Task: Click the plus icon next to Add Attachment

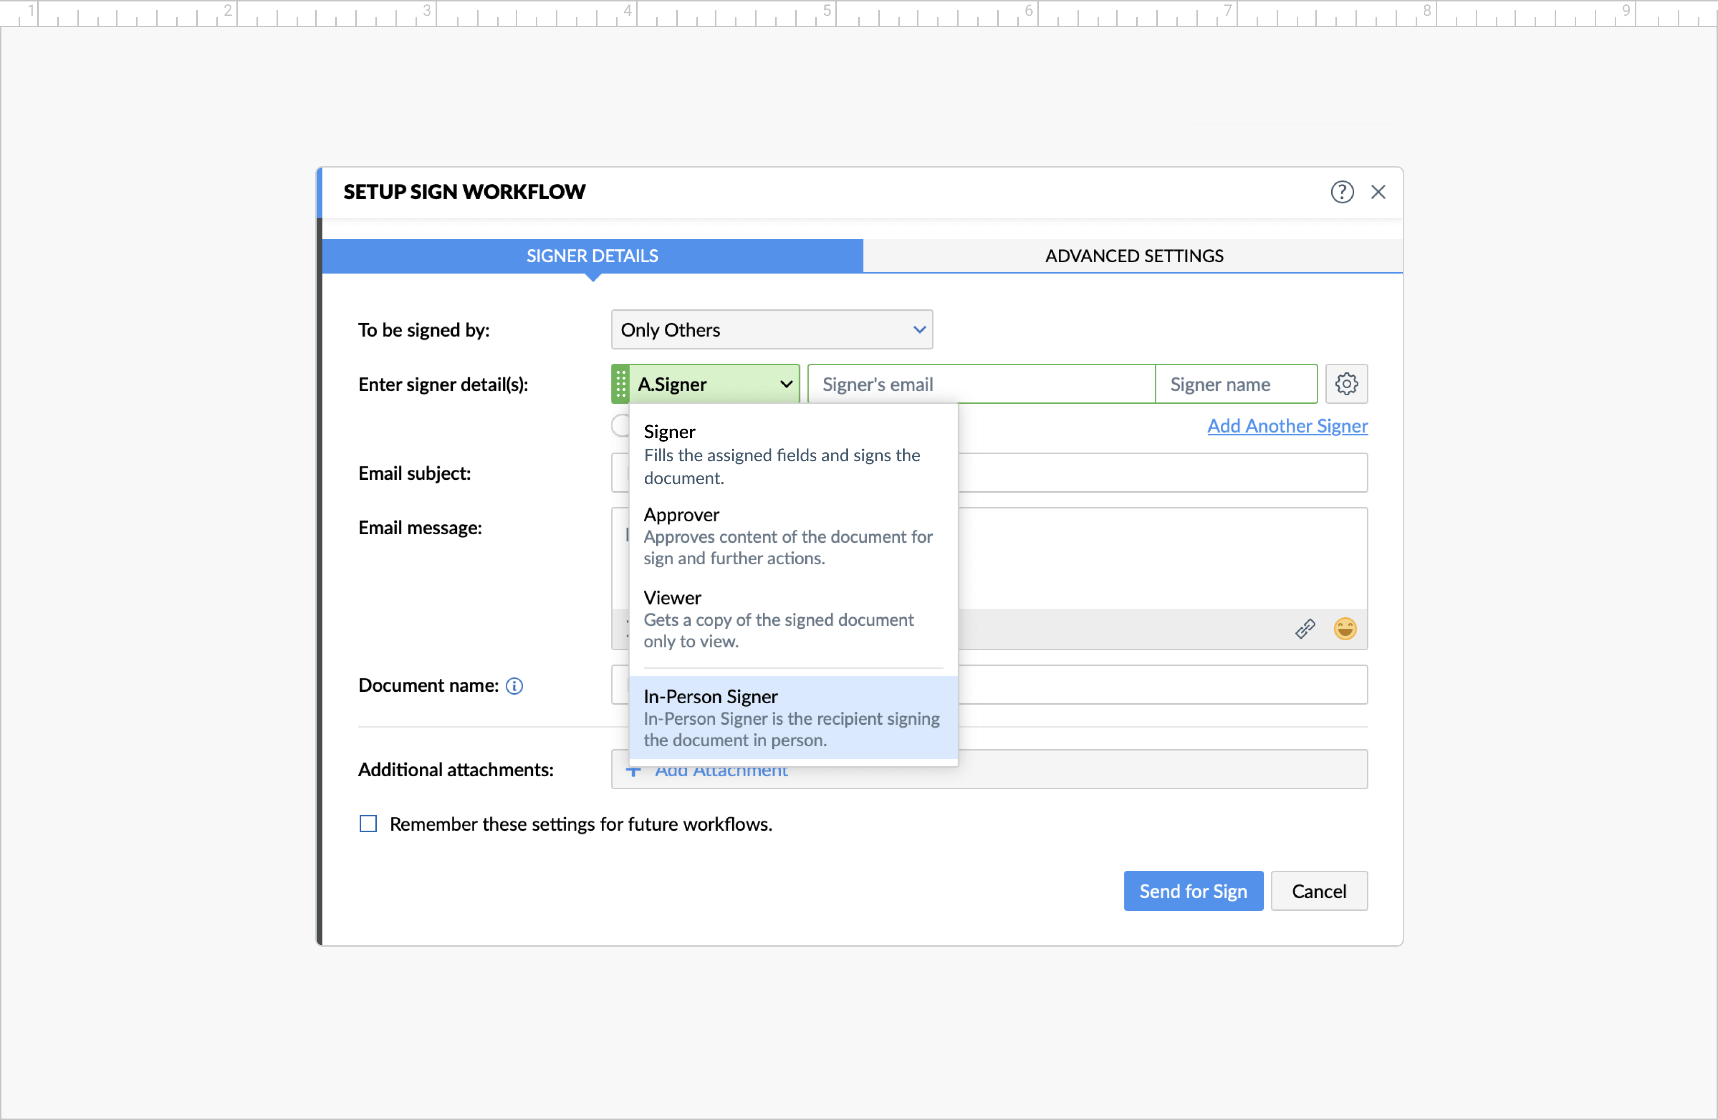Action: tap(633, 769)
